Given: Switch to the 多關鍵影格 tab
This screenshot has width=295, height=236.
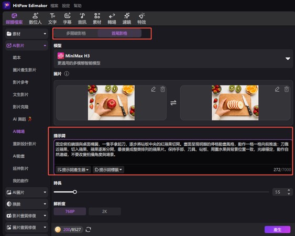Looking at the screenshot, I should coord(76,34).
